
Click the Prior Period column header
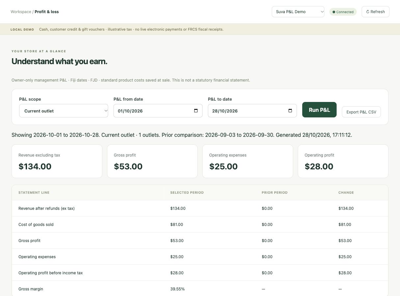275,192
